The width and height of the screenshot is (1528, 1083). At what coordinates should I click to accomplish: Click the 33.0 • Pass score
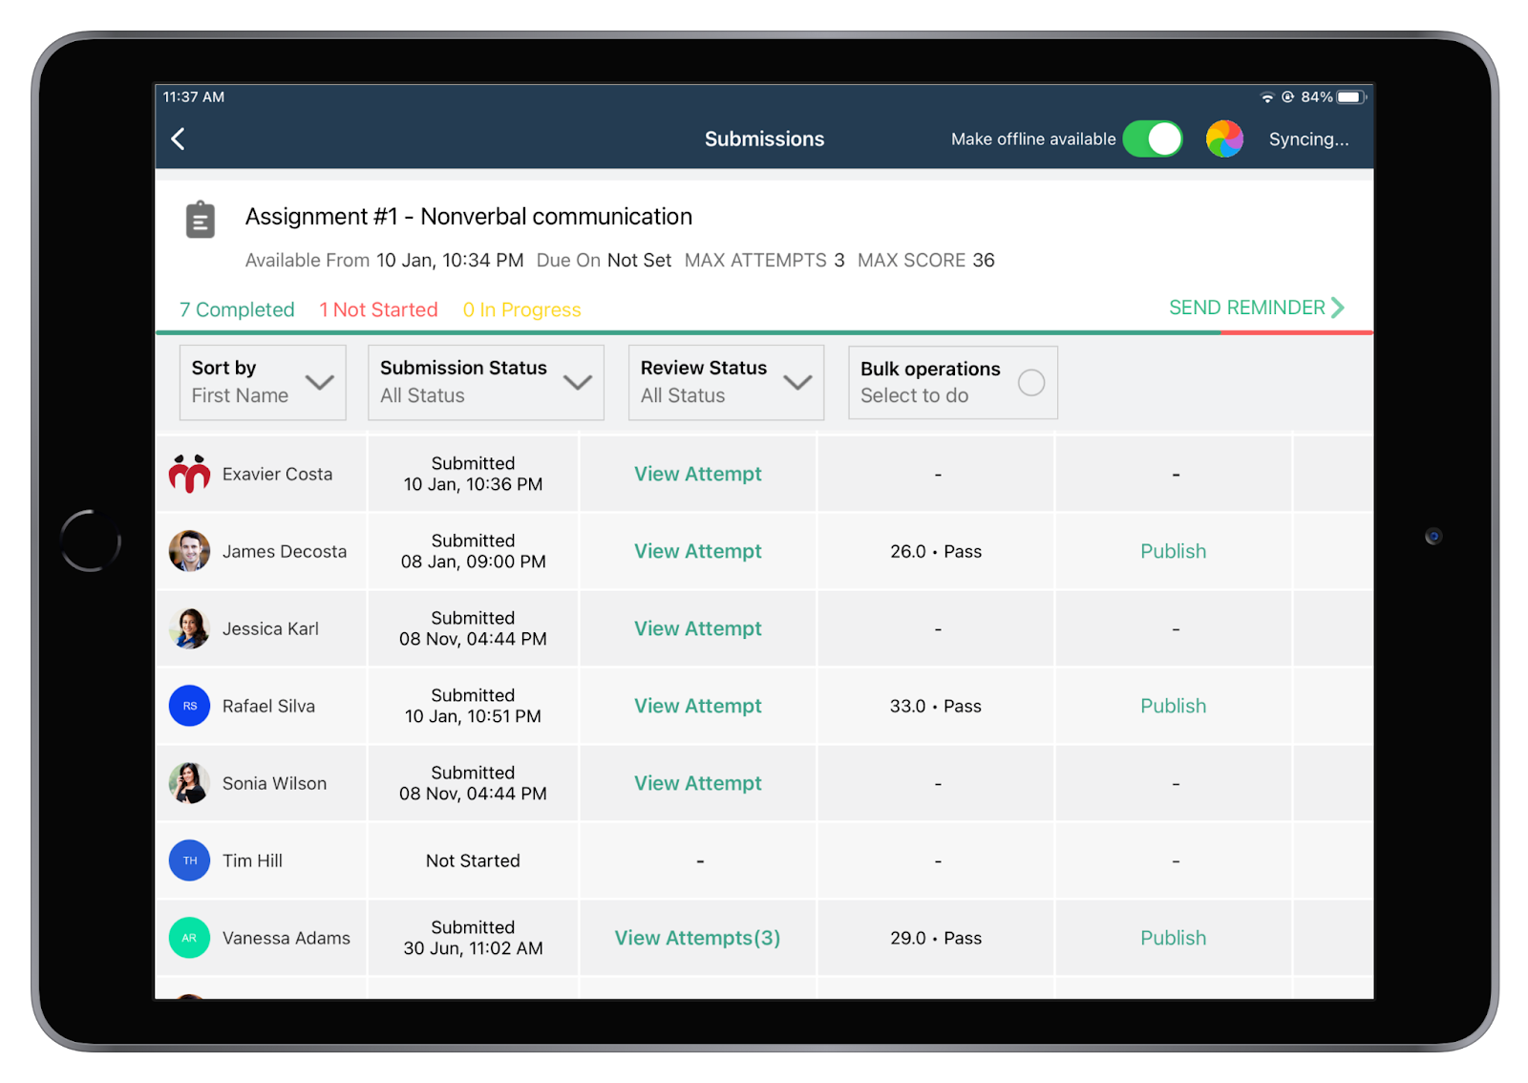[x=936, y=706]
